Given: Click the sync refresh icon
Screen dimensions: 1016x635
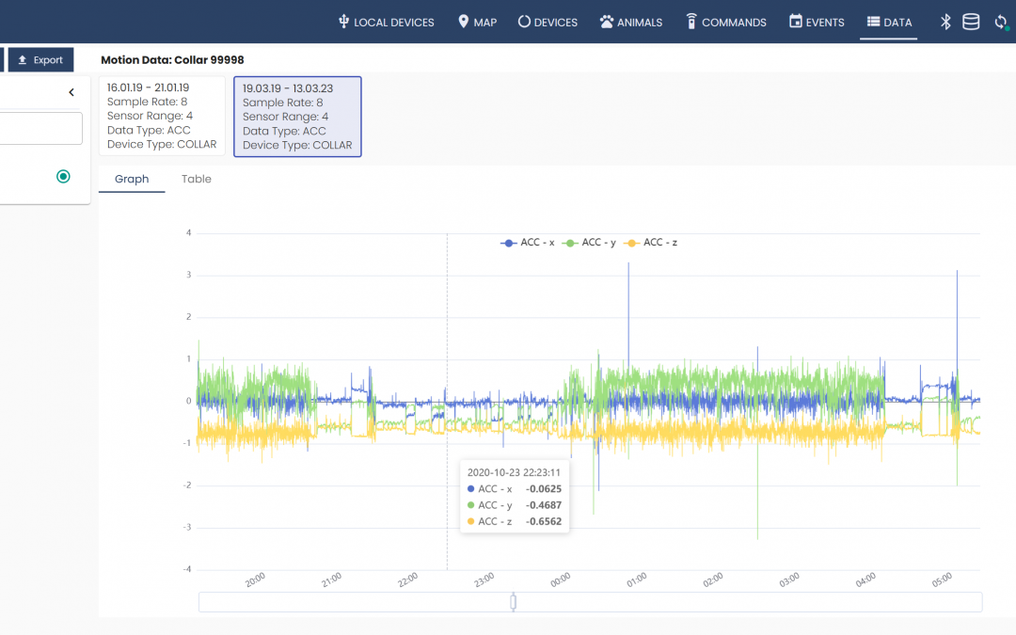Looking at the screenshot, I should pyautogui.click(x=1001, y=22).
